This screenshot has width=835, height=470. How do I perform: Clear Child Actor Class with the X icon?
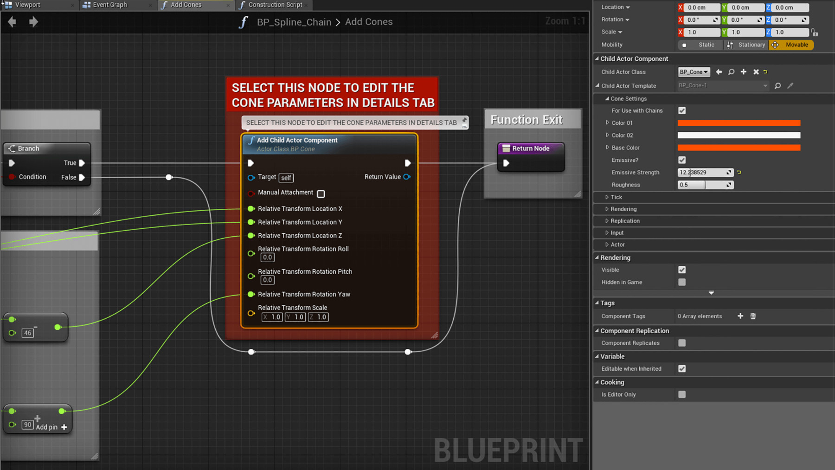[756, 72]
